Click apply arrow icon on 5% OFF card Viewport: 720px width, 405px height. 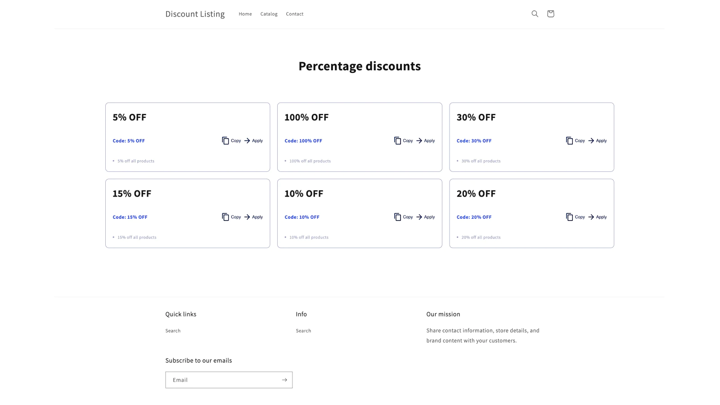click(x=247, y=141)
